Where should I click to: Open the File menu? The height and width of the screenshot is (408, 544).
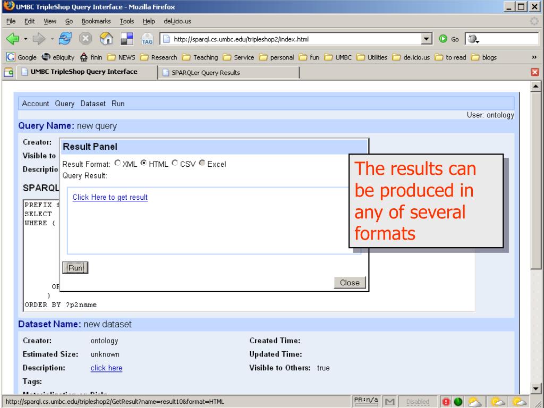tap(11, 21)
